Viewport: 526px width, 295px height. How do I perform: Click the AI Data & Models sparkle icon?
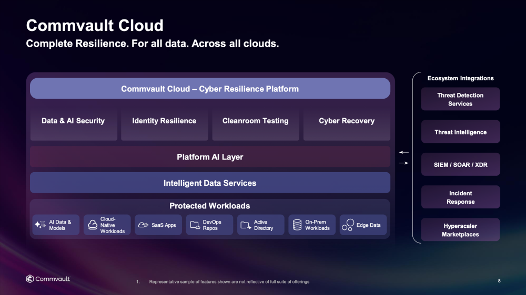click(x=41, y=225)
